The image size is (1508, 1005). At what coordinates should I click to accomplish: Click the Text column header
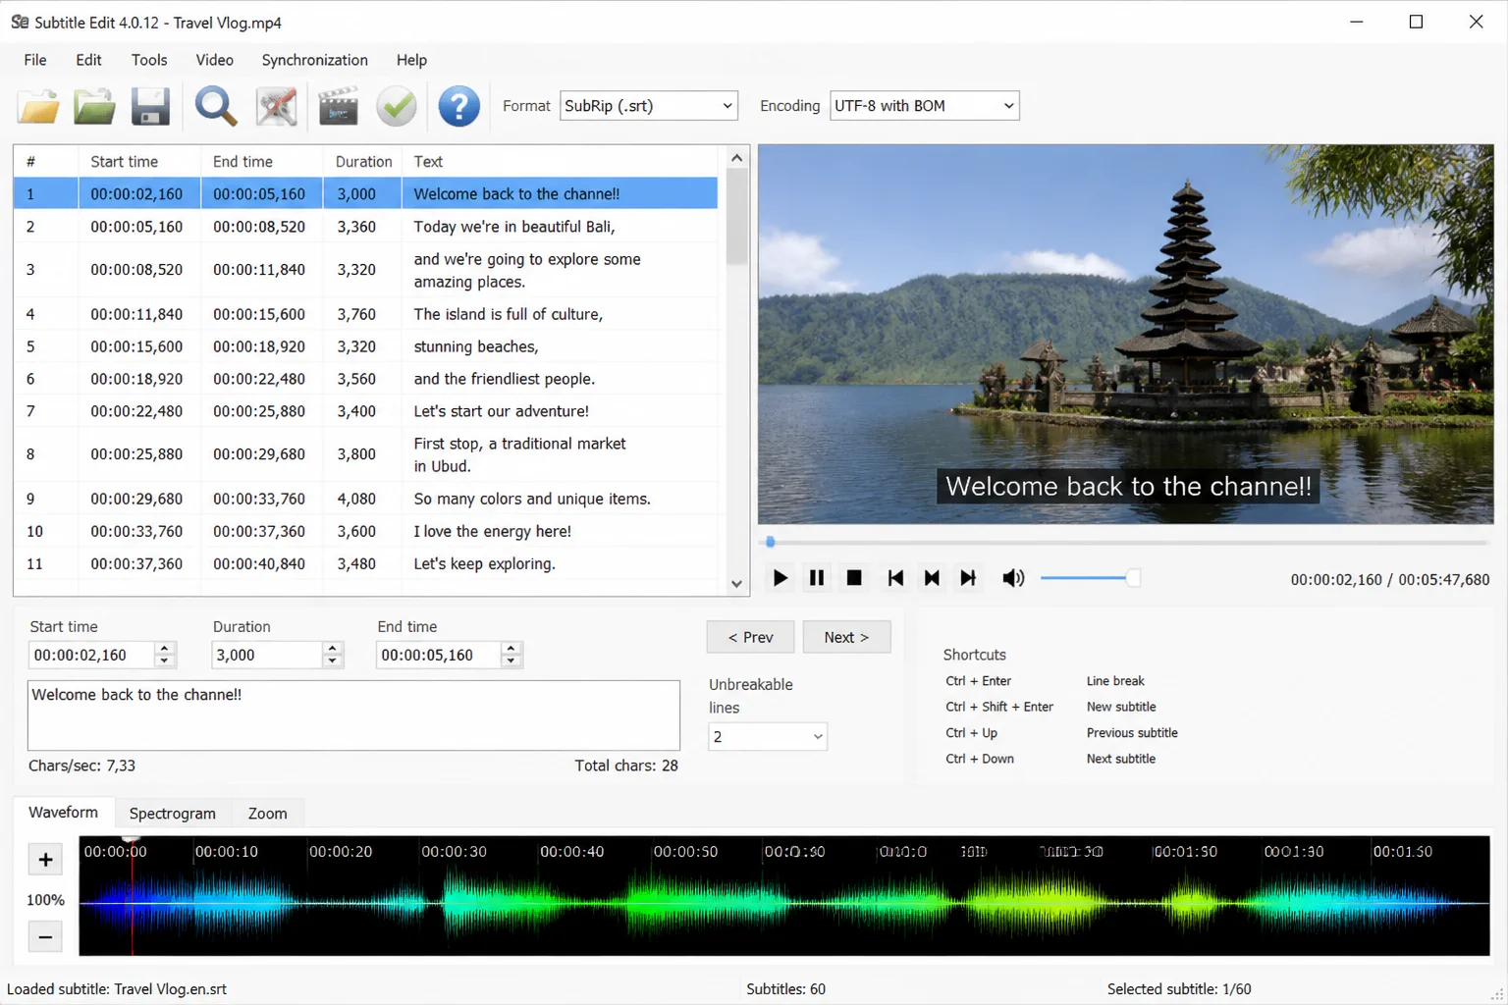pos(560,161)
